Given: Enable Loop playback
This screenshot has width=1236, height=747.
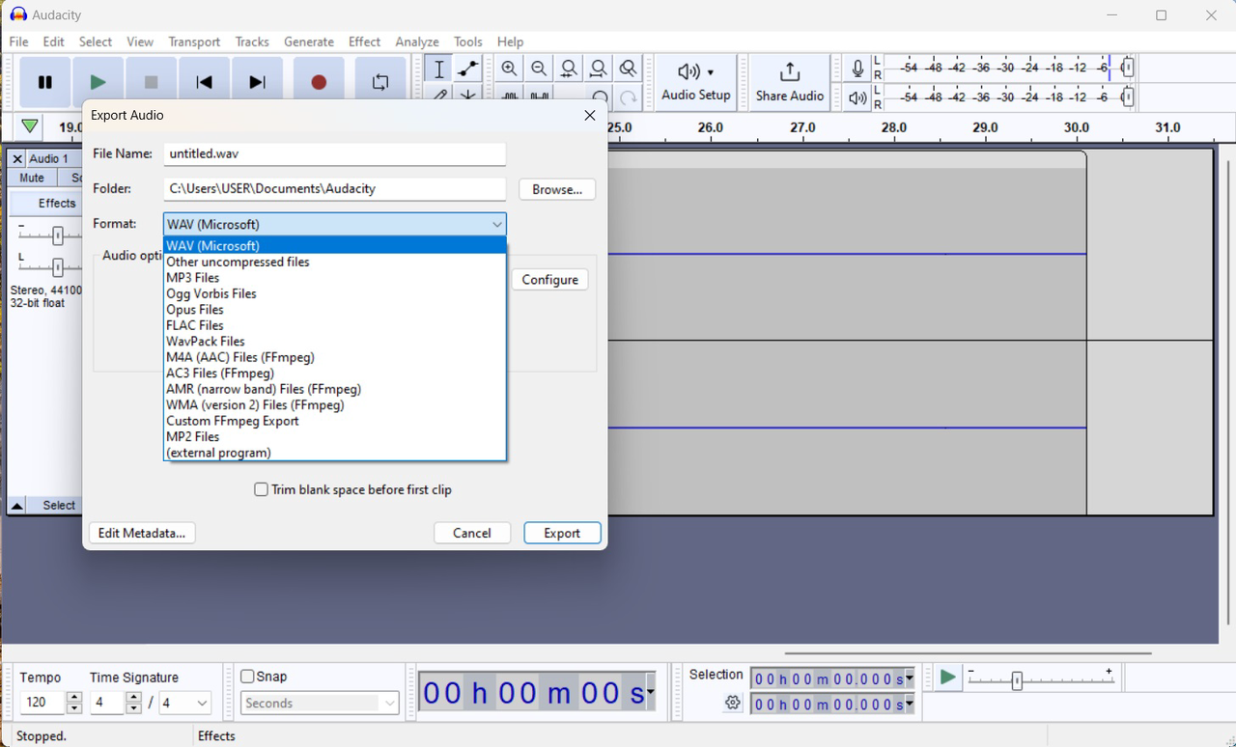Looking at the screenshot, I should coord(380,82).
